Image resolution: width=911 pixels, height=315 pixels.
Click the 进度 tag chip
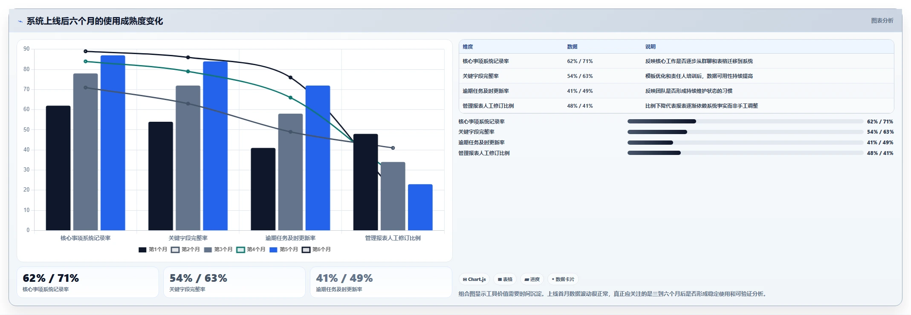pos(532,279)
